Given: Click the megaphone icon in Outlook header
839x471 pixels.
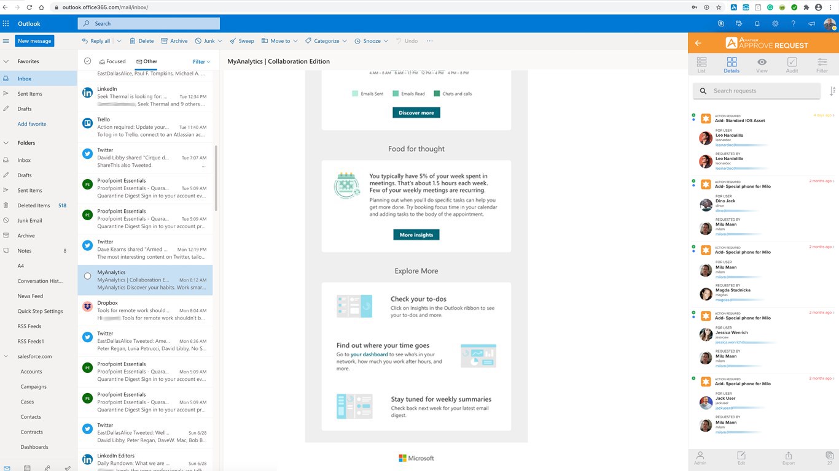Looking at the screenshot, I should 811,23.
